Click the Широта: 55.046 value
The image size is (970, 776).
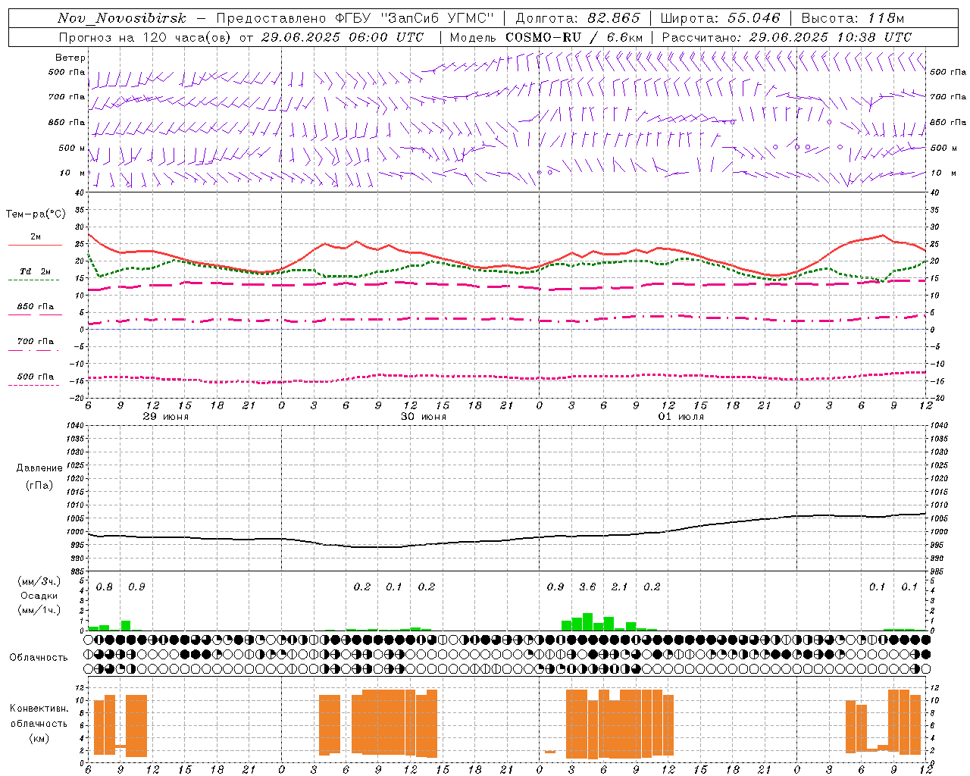coord(721,18)
